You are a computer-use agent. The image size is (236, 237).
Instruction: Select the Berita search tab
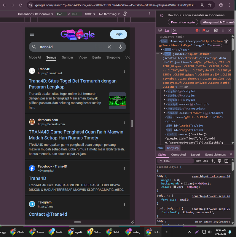tap(97, 57)
